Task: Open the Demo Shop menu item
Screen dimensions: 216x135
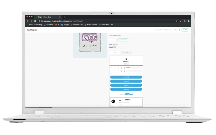Action: 175,30
